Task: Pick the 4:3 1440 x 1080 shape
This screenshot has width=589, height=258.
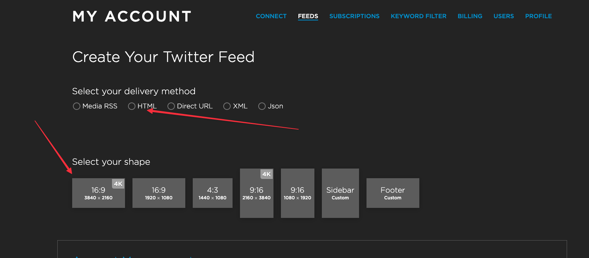Action: pyautogui.click(x=212, y=193)
